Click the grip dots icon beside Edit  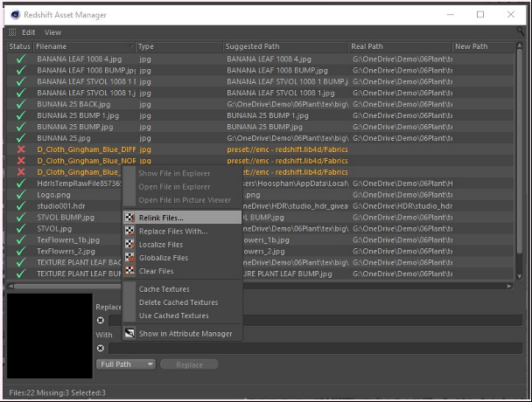click(12, 32)
